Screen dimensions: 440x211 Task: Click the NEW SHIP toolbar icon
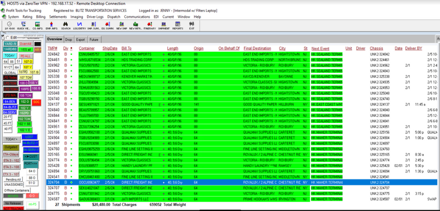click(x=122, y=26)
